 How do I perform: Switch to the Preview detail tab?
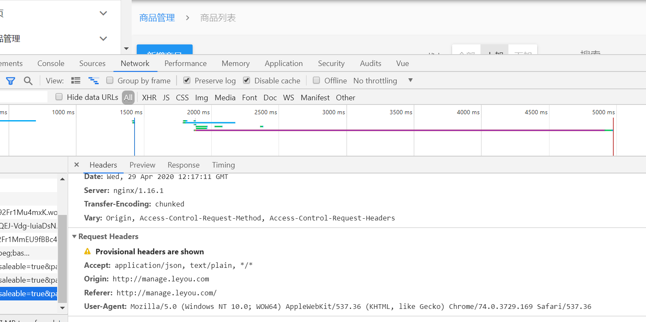[x=142, y=165]
